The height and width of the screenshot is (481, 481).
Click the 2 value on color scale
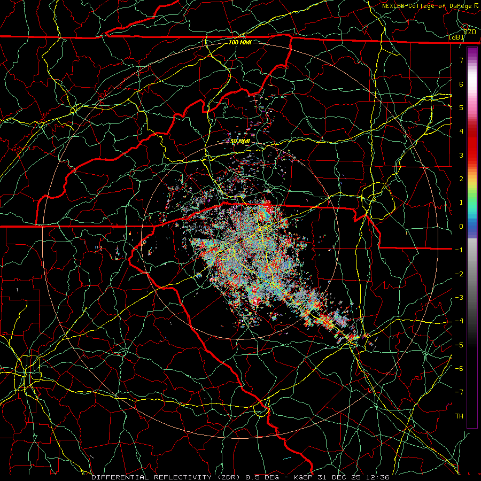click(x=461, y=179)
